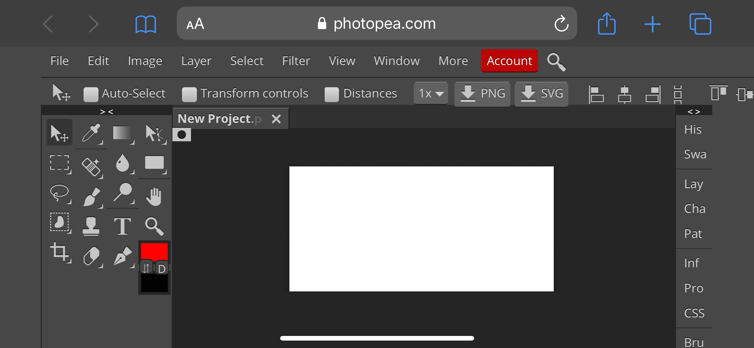This screenshot has height=348, width=754.
Task: Enable the Distances checkbox
Action: pyautogui.click(x=331, y=94)
